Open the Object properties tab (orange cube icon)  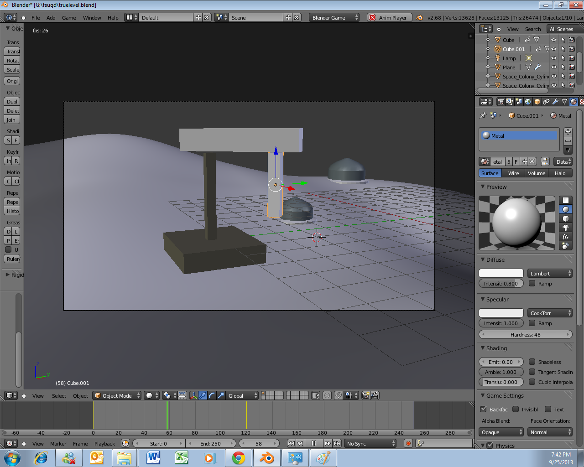(537, 102)
